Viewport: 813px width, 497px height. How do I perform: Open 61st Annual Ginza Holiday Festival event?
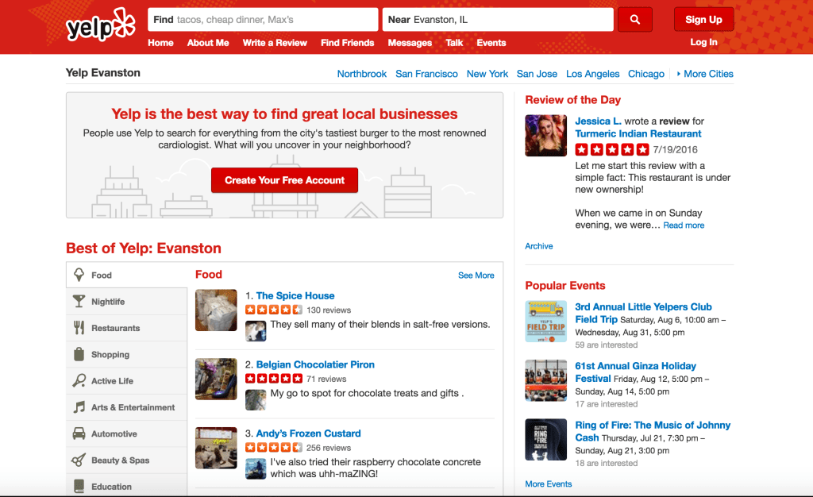635,372
